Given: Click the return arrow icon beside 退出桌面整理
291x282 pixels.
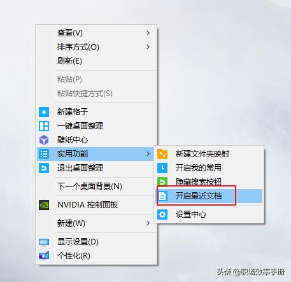Looking at the screenshot, I should click(44, 168).
